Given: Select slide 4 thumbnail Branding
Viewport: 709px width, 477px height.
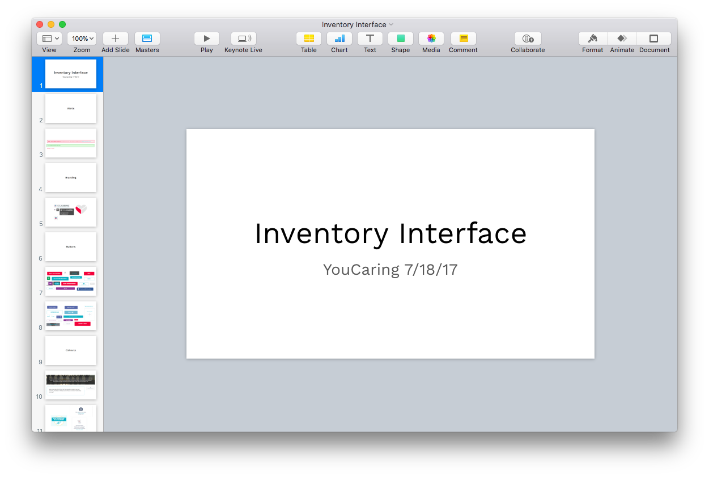Looking at the screenshot, I should pyautogui.click(x=71, y=177).
